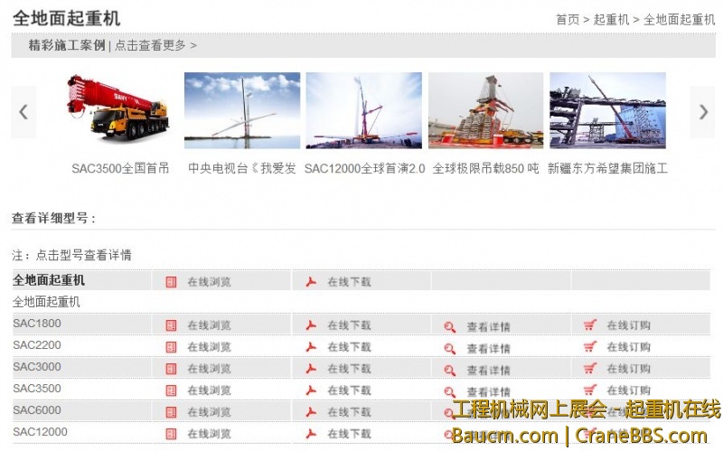Image resolution: width=723 pixels, height=451 pixels.
Task: Open the 中央电视台 wind turbine thumbnail
Action: coord(242,110)
